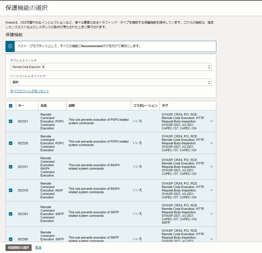This screenshot has height=253, width=262.
Task: Click the 名前 column header
Action: pos(44,106)
